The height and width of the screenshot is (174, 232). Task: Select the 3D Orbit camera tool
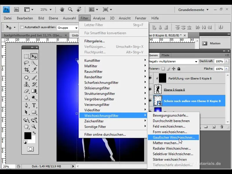point(34,120)
